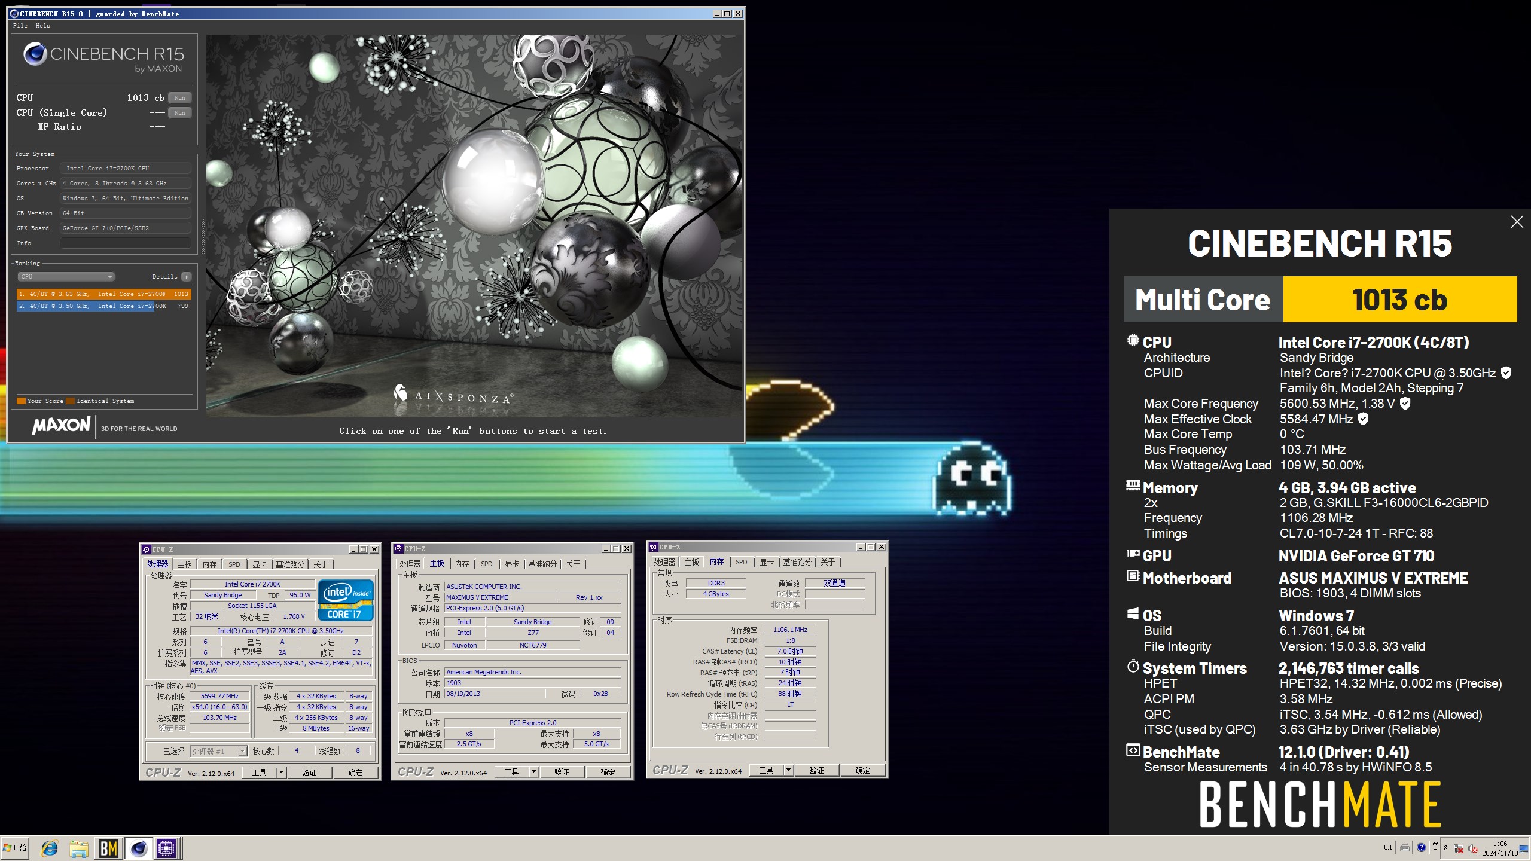Click the Windows OS icon in BenchMate
This screenshot has width=1531, height=861.
click(1133, 613)
